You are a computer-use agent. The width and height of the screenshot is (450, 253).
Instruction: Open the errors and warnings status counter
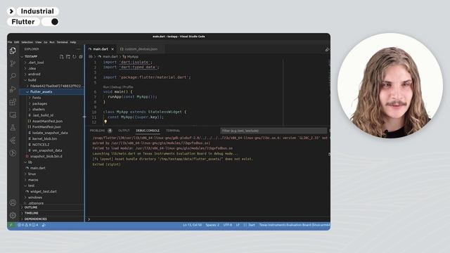click(28, 225)
